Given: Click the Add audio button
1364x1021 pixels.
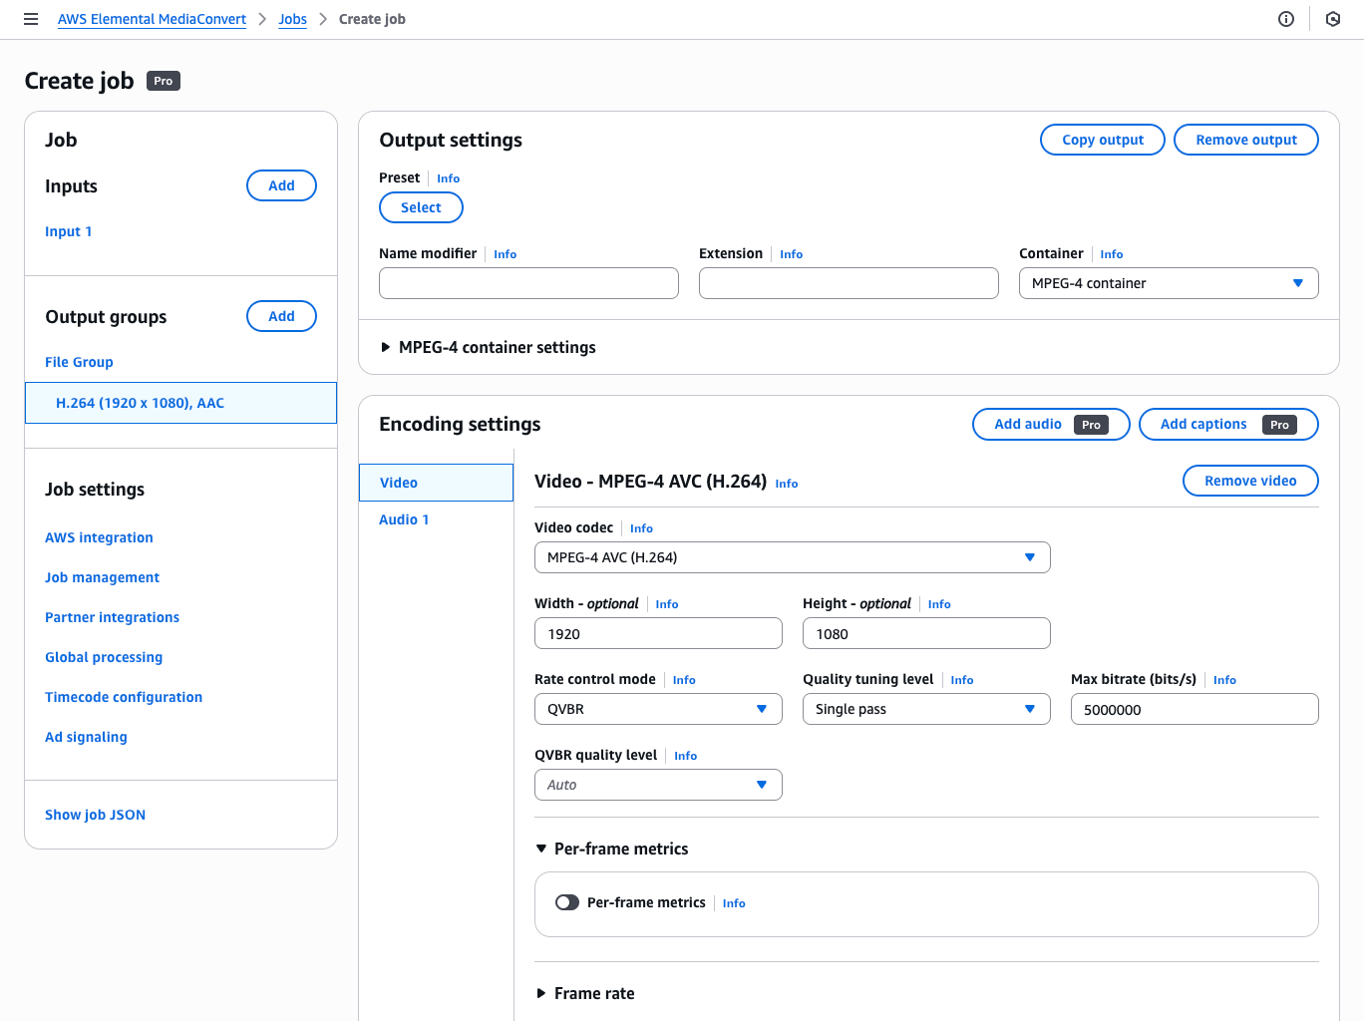Looking at the screenshot, I should pos(1051,424).
